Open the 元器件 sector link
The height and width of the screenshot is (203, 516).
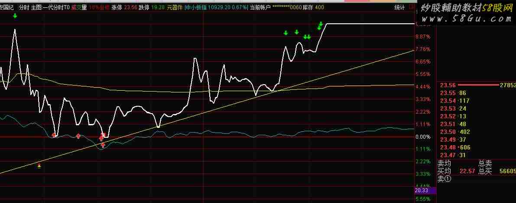tap(175, 7)
